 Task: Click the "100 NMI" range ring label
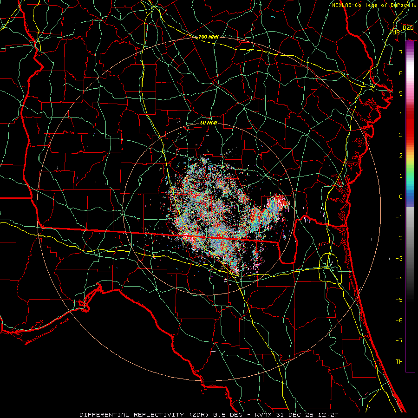click(209, 37)
